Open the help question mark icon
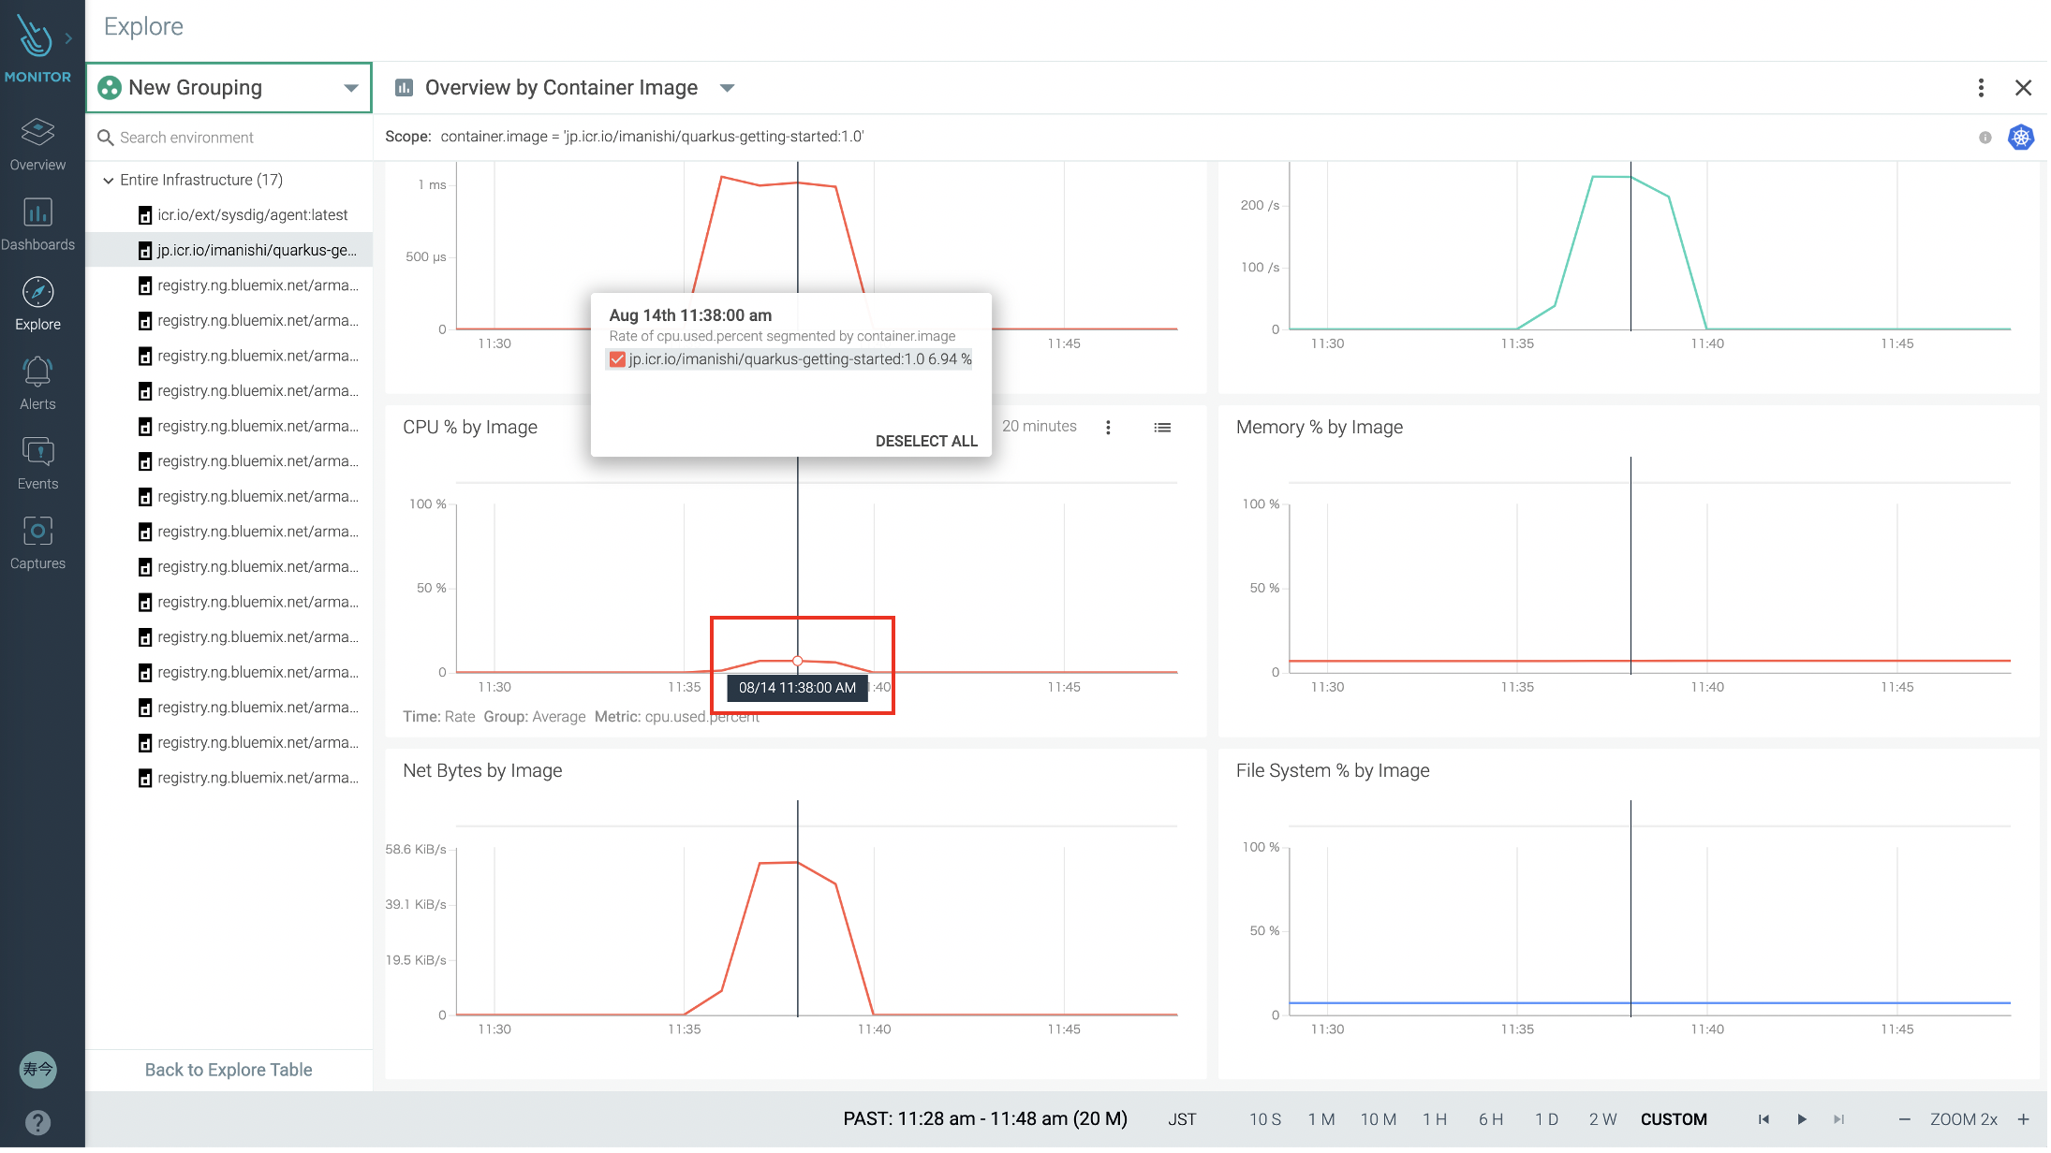Image resolution: width=2051 pixels, height=1153 pixels. 37,1121
